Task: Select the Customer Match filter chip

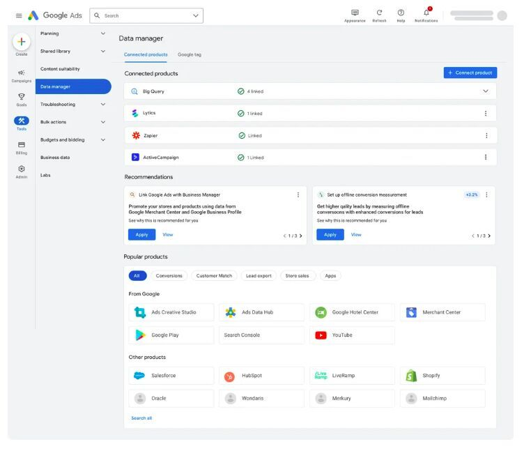Action: pyautogui.click(x=214, y=276)
